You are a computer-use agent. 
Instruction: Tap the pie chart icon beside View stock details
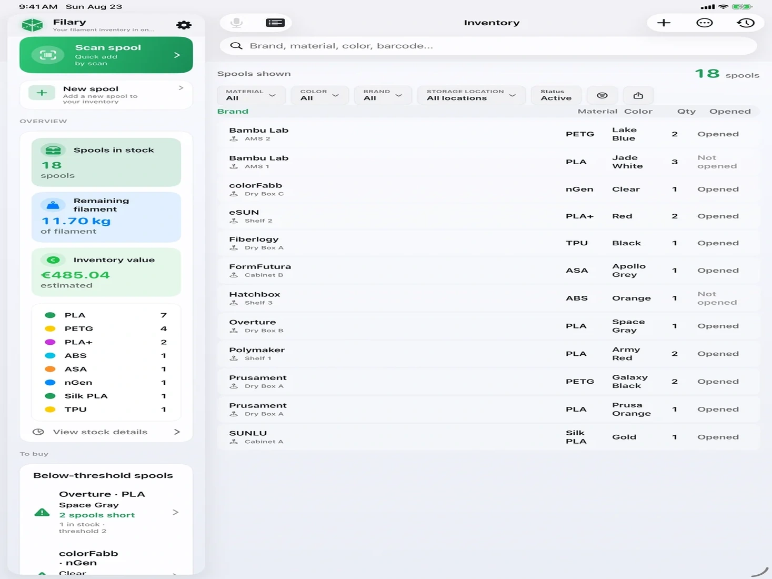point(38,432)
